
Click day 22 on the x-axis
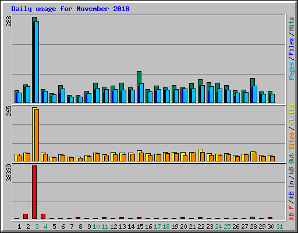201,227
